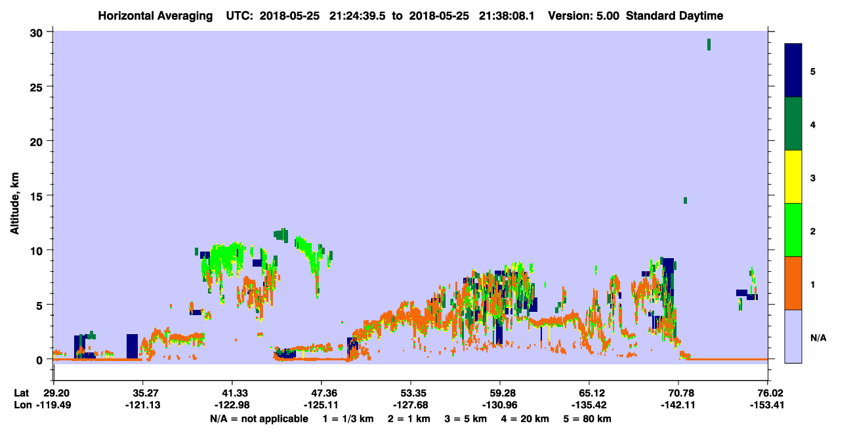The width and height of the screenshot is (853, 437).
Task: Click longitude value -121.13
Action: (142, 406)
